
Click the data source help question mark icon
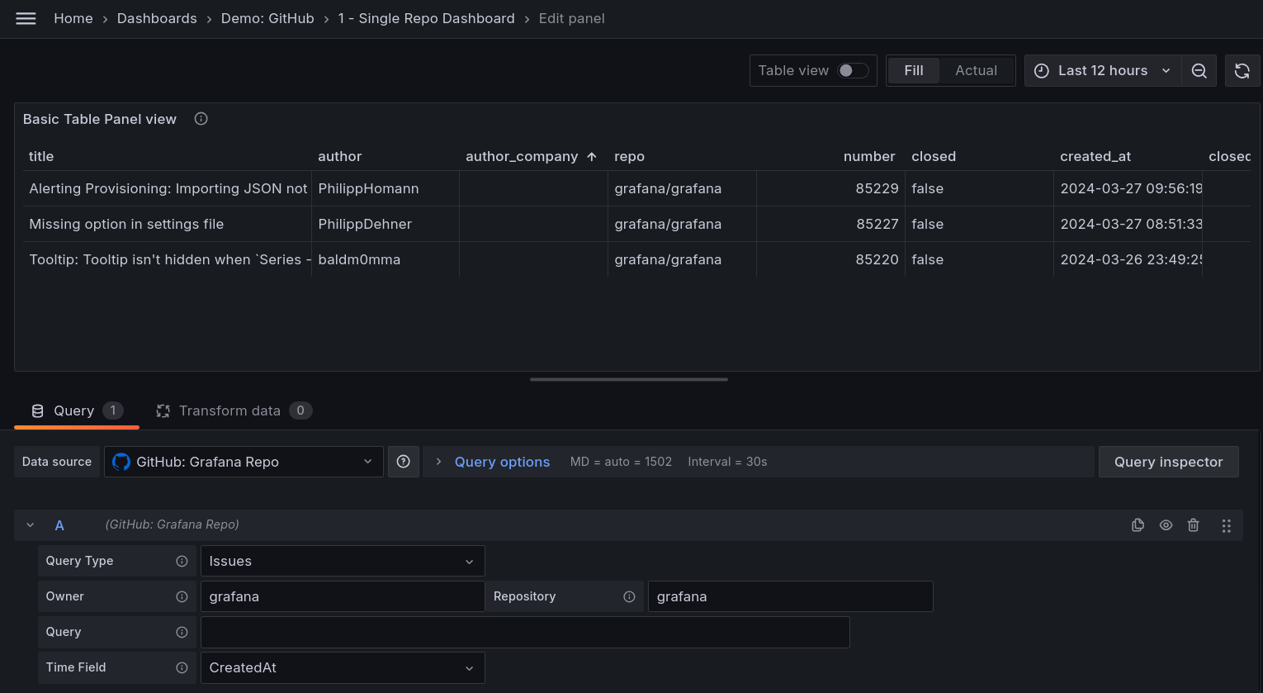point(403,462)
